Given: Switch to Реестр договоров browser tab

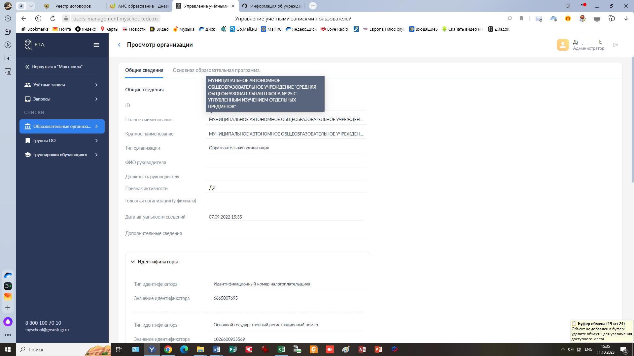Looking at the screenshot, I should pos(73,6).
